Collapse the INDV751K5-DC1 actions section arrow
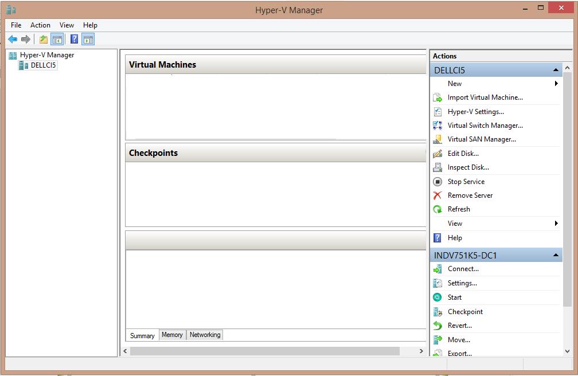578x376 pixels. point(556,255)
